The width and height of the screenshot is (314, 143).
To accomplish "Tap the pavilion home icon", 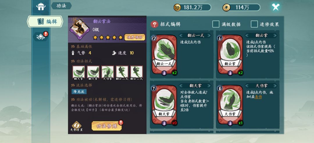I will 41,6.
